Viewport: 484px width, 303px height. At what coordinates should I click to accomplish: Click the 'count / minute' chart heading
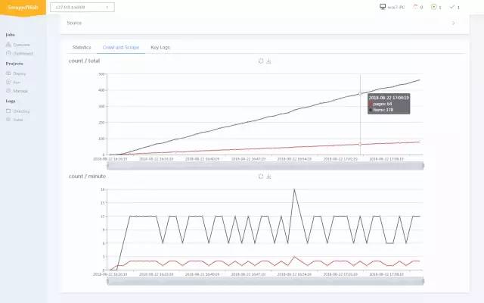[88, 176]
